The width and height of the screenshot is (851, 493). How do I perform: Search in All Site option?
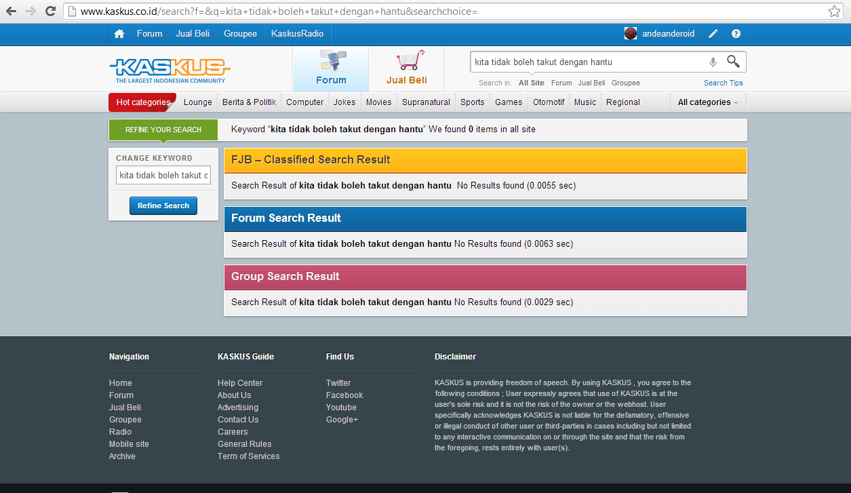[532, 83]
